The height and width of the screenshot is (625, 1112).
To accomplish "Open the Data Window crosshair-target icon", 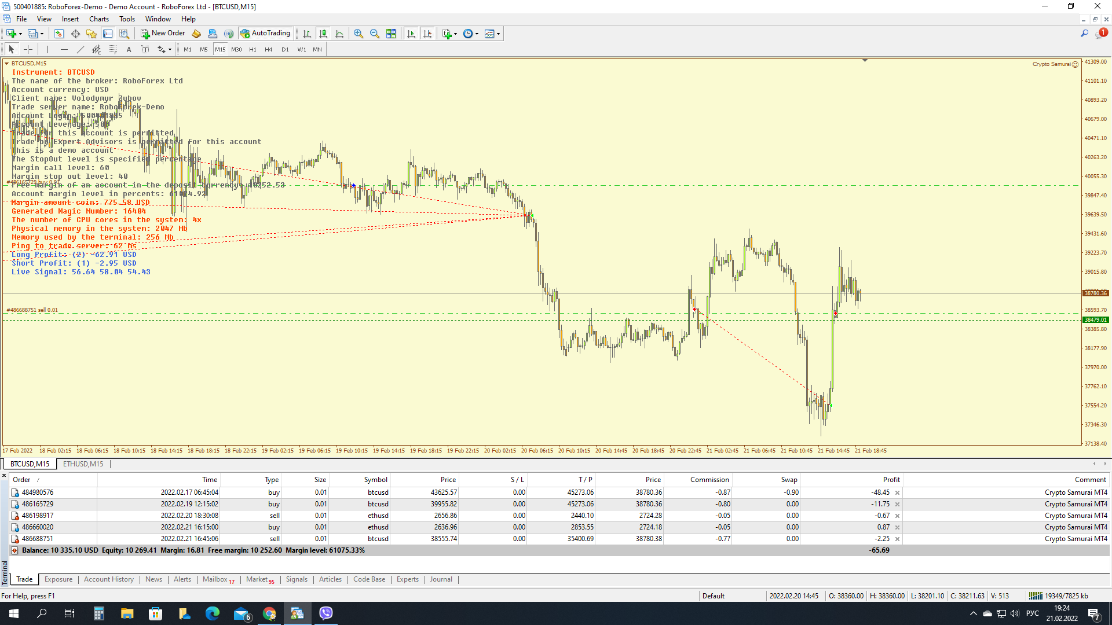I will click(75, 34).
